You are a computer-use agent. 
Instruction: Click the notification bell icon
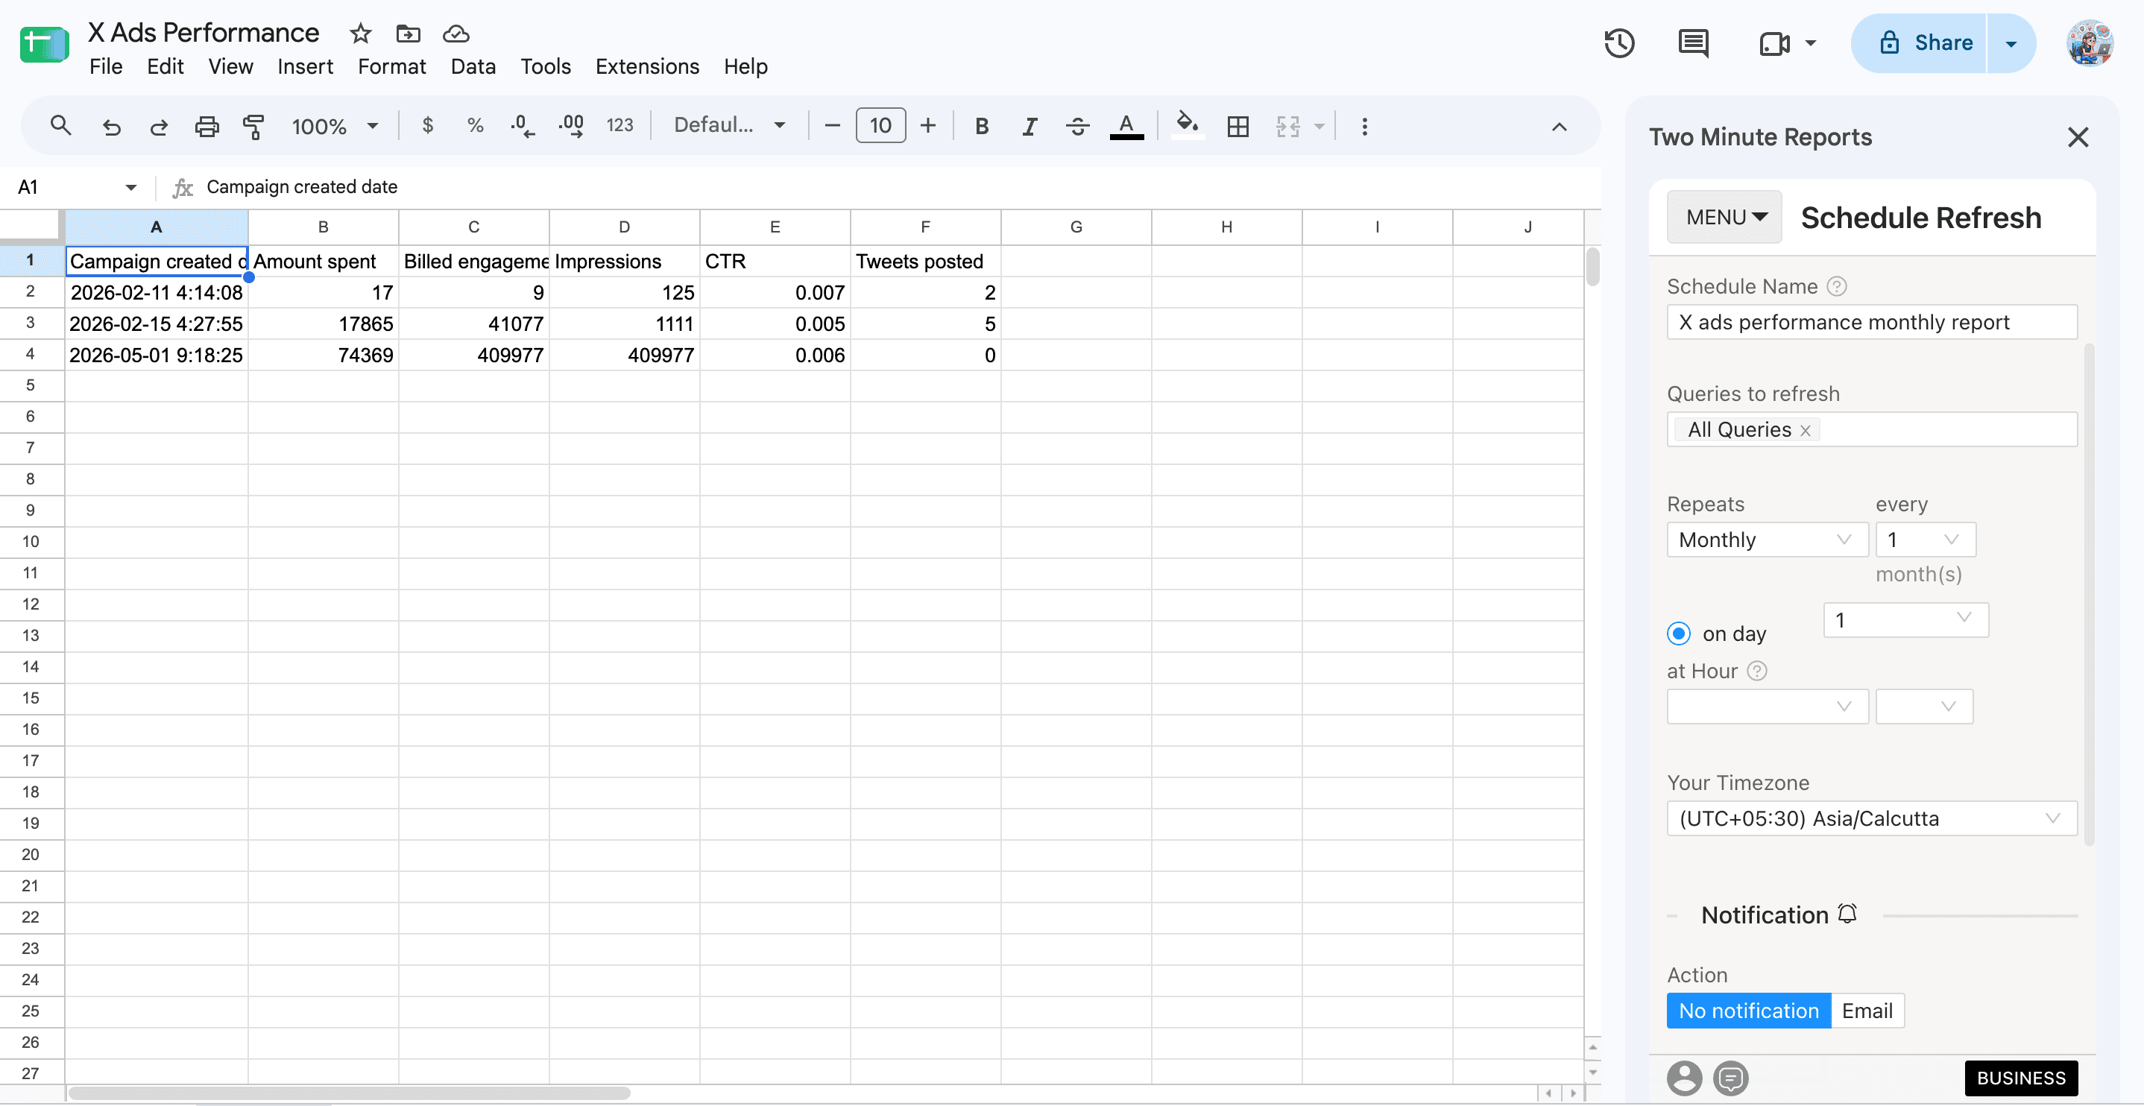(1848, 914)
